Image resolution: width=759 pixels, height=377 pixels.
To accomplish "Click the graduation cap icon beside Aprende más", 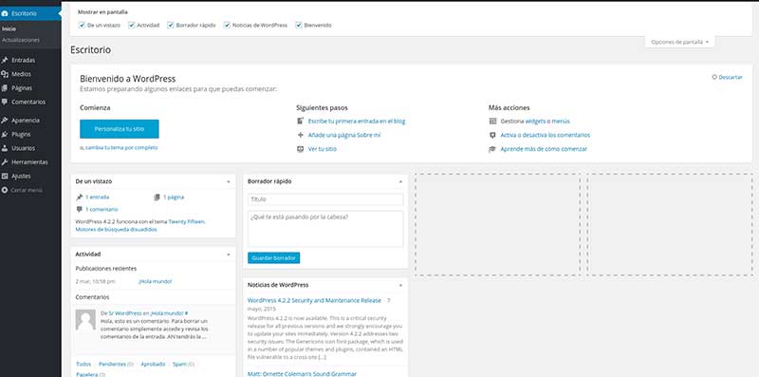I will coord(492,149).
